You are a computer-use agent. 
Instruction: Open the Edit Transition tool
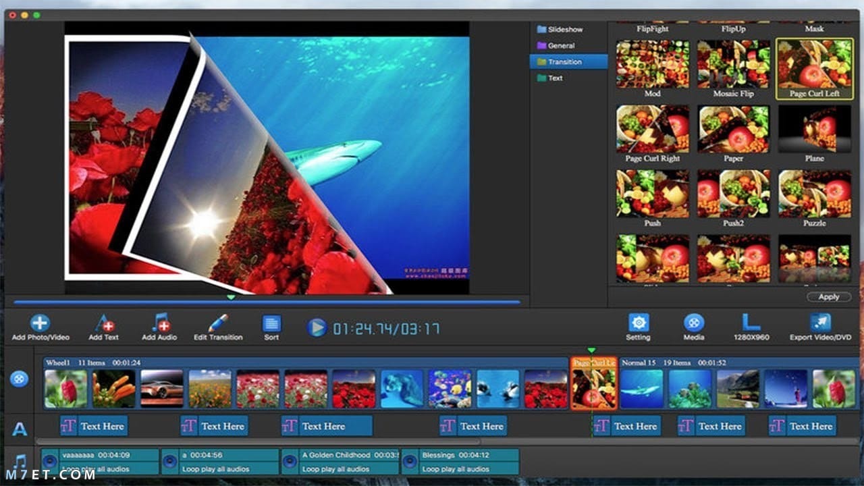[218, 323]
